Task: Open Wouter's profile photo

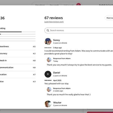Action: [x=48, y=104]
